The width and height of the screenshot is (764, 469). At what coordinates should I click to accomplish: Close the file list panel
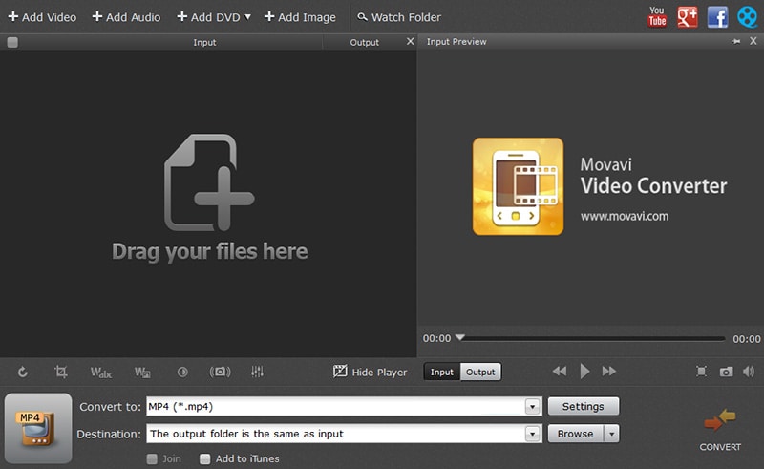pyautogui.click(x=411, y=41)
